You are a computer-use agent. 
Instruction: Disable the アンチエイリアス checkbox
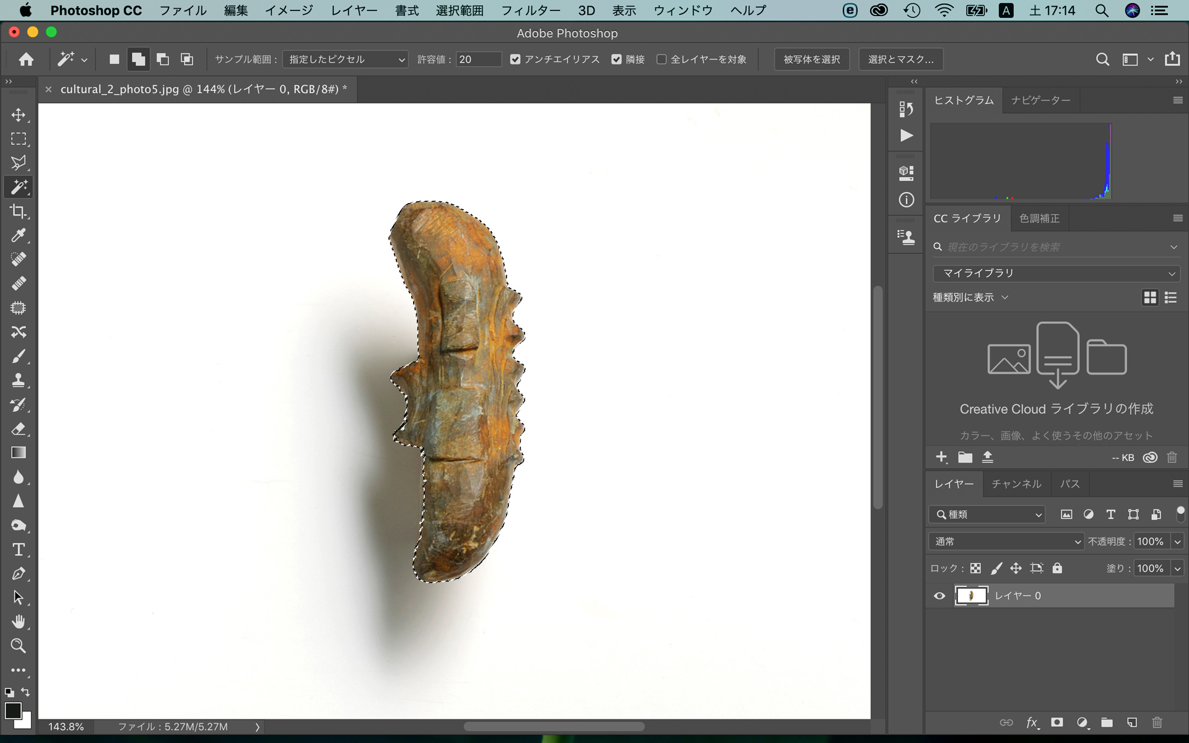point(515,59)
